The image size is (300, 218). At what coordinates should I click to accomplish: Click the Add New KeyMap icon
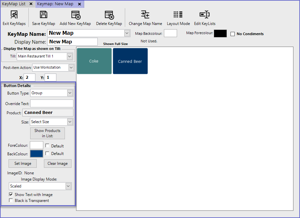pos(75,15)
